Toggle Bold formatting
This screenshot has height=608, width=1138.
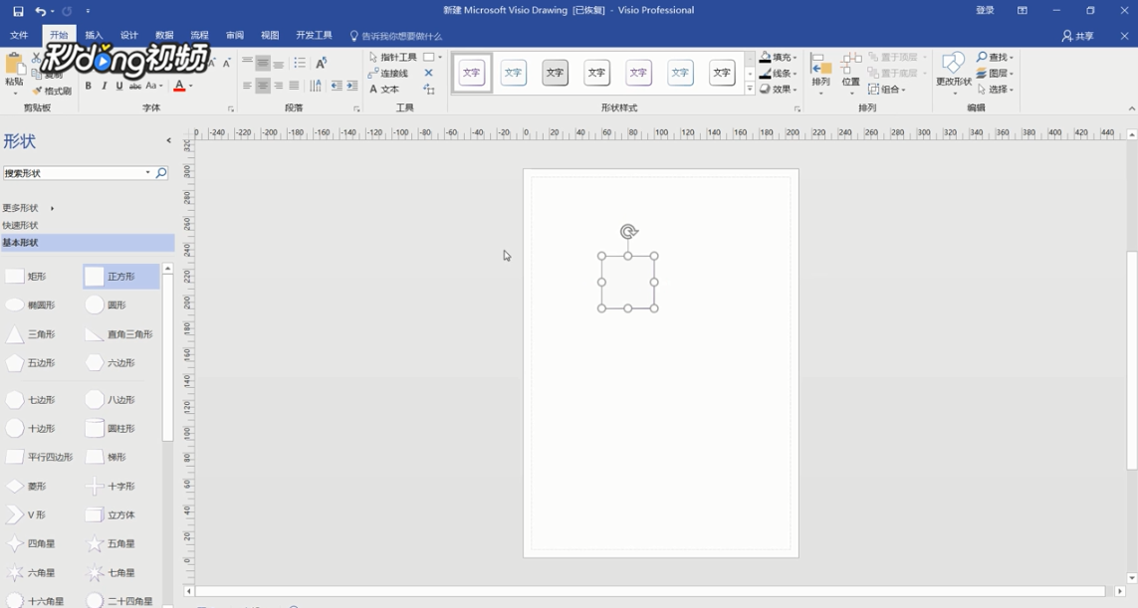click(88, 86)
